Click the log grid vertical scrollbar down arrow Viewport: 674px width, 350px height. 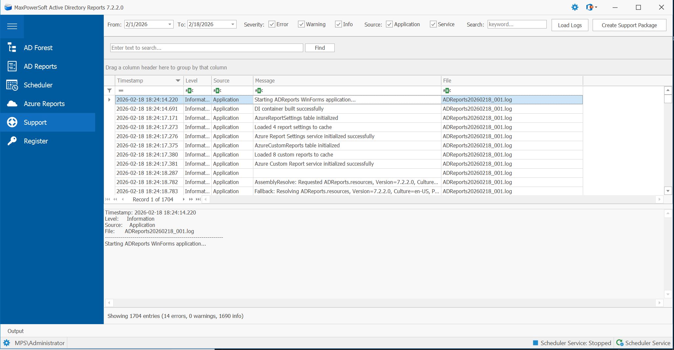668,191
